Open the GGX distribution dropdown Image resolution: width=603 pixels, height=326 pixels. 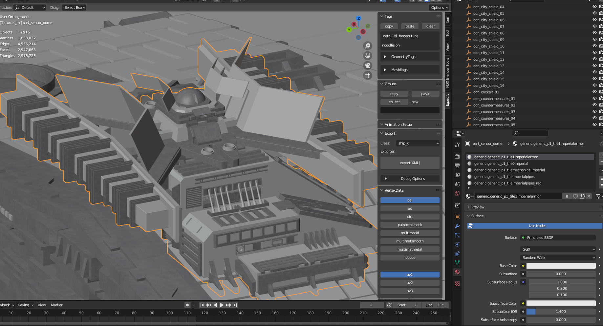click(x=558, y=249)
